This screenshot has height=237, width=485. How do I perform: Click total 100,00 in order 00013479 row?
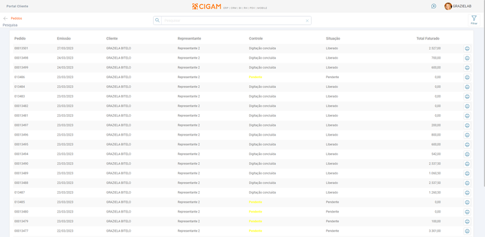(x=436, y=222)
